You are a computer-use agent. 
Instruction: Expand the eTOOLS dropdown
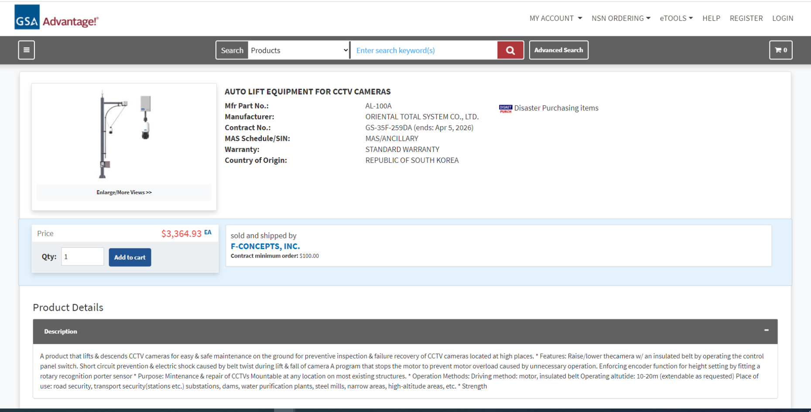click(x=676, y=18)
